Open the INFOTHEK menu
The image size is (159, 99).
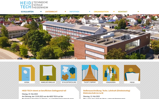(x=74, y=12)
